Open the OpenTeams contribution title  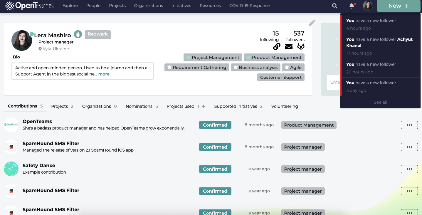point(37,121)
